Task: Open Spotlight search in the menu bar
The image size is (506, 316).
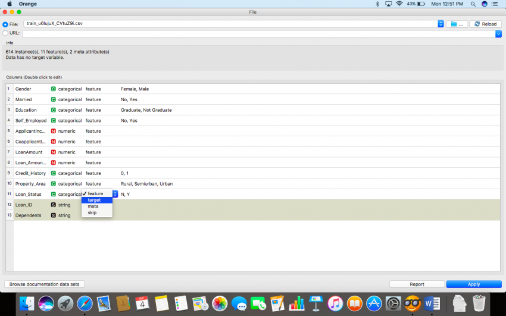Action: tap(473, 4)
